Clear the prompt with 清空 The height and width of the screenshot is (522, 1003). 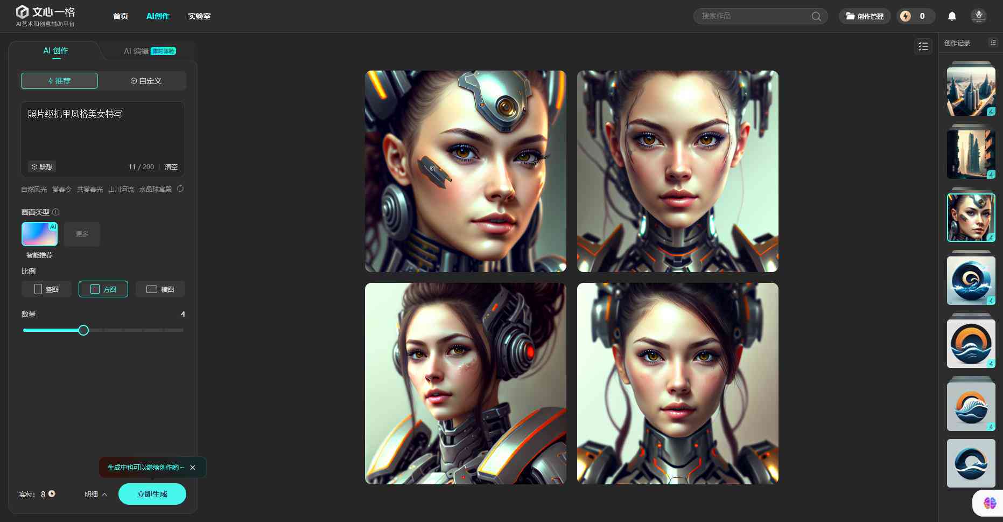click(171, 167)
